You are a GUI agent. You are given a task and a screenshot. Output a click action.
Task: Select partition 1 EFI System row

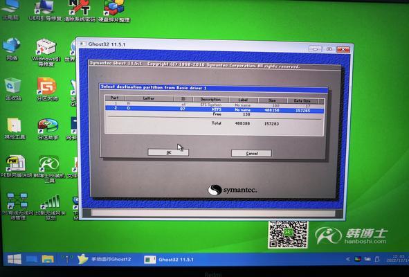[215, 105]
